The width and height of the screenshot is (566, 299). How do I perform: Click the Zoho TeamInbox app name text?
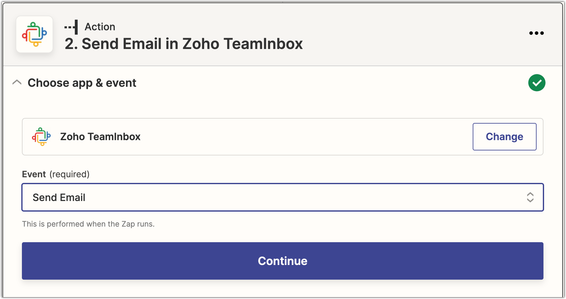point(100,137)
